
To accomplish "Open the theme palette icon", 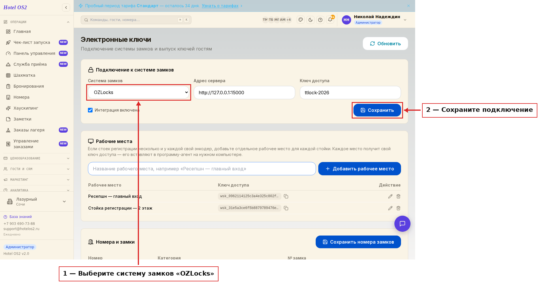I will point(301,20).
